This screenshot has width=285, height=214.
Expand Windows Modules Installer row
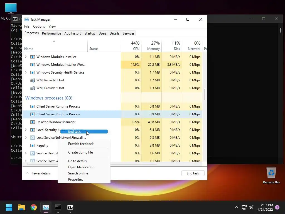tap(26, 57)
